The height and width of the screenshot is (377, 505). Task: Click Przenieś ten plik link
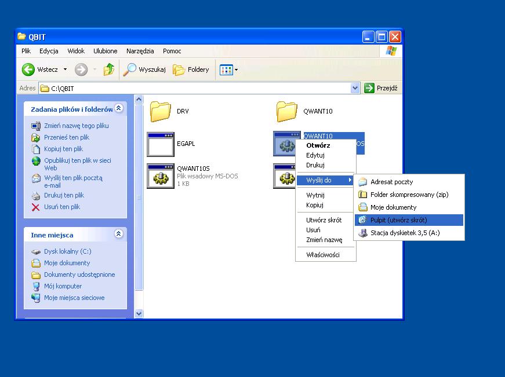pyautogui.click(x=67, y=137)
